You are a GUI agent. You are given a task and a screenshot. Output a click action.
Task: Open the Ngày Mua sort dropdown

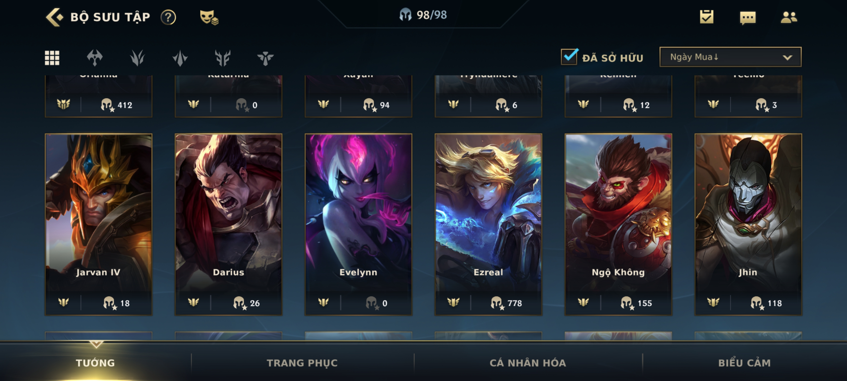click(x=730, y=57)
